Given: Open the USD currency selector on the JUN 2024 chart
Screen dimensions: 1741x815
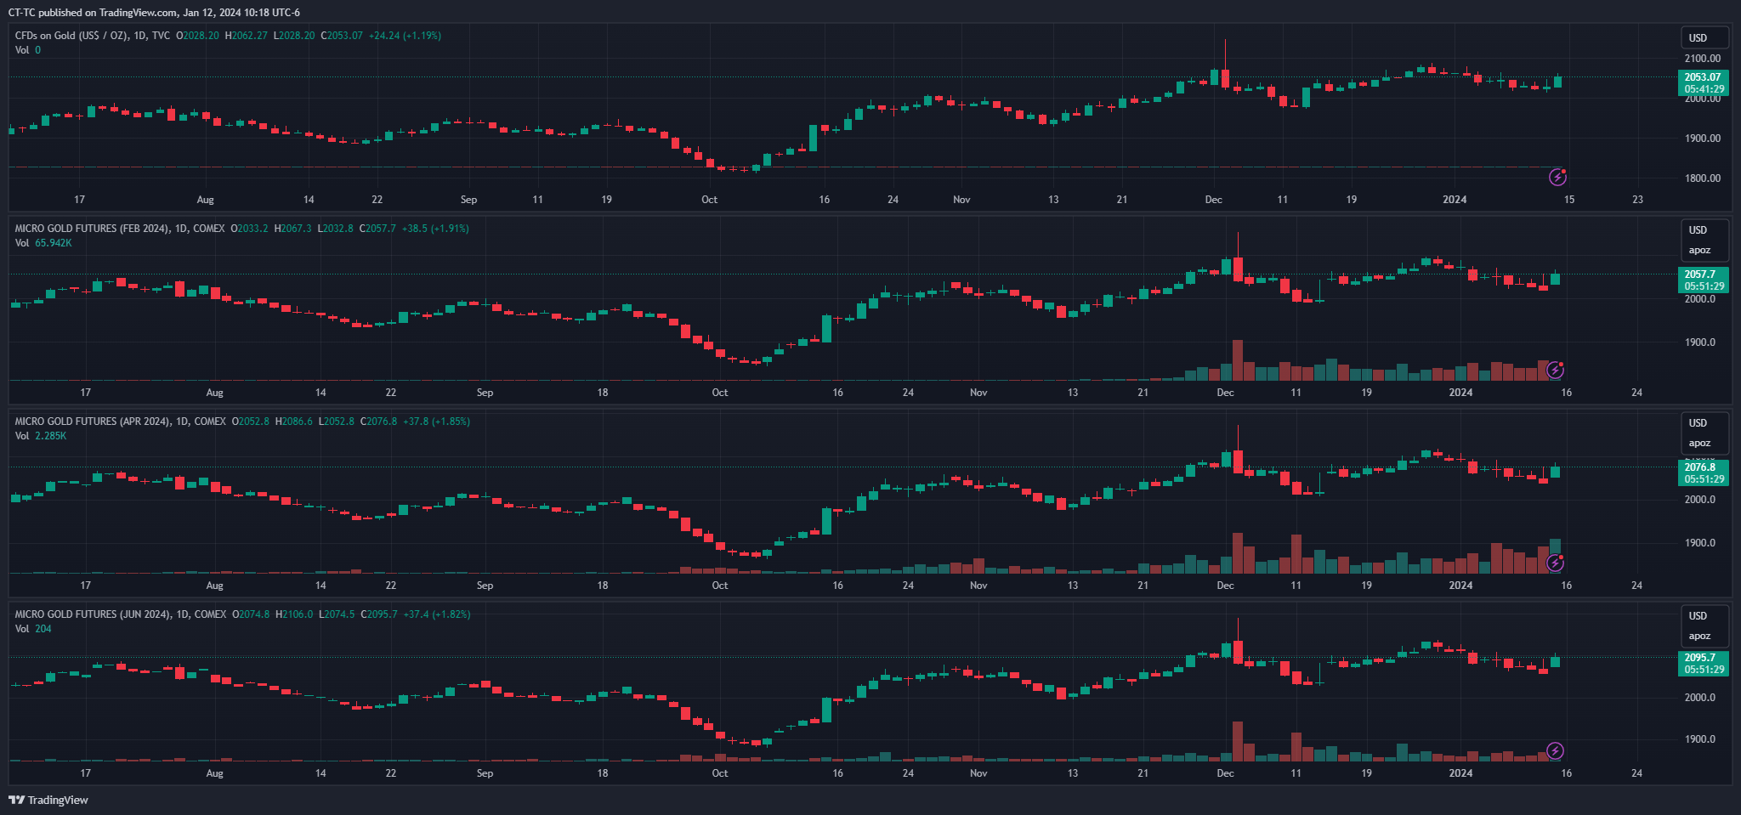Looking at the screenshot, I should pos(1698,616).
